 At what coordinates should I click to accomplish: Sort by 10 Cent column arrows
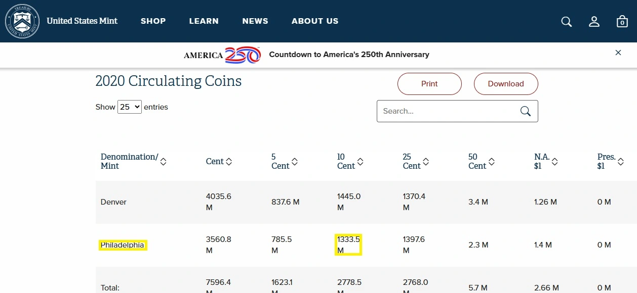[x=361, y=161]
